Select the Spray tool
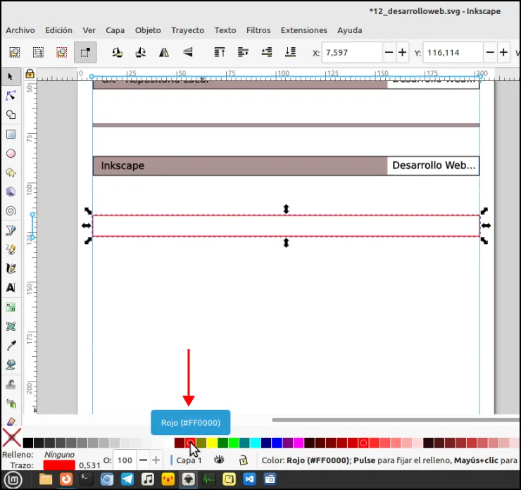Image resolution: width=521 pixels, height=490 pixels. click(x=11, y=403)
